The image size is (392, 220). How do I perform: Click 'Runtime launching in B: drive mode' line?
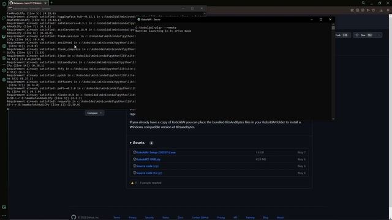click(164, 31)
